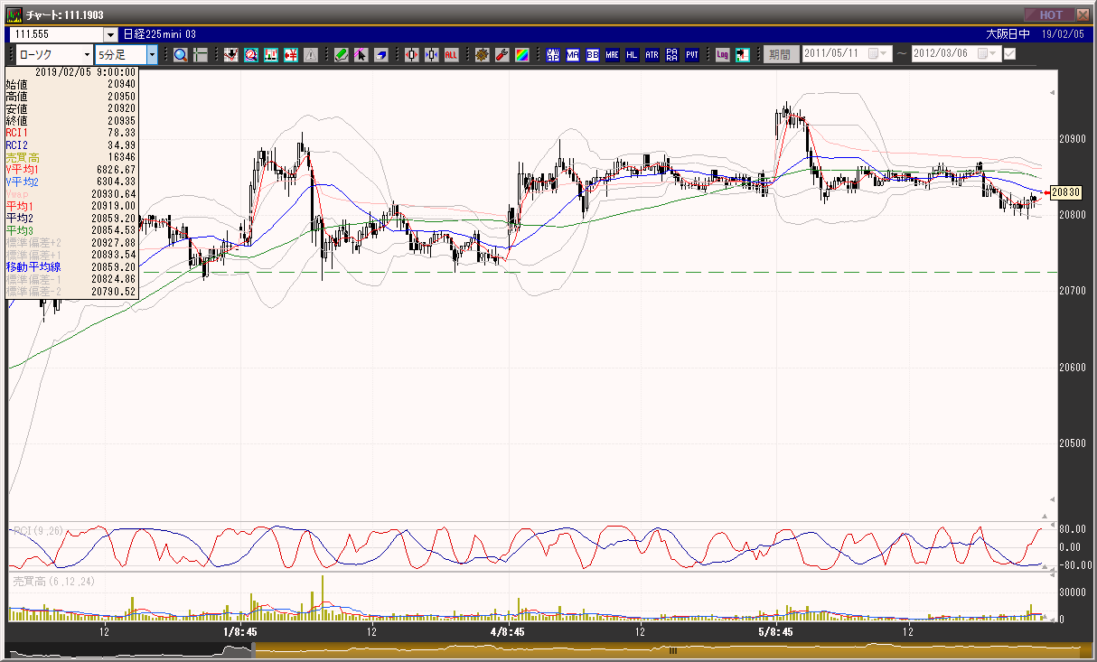Click the red yen symbol icon
Screen dimensions: 1097x662
(290, 55)
